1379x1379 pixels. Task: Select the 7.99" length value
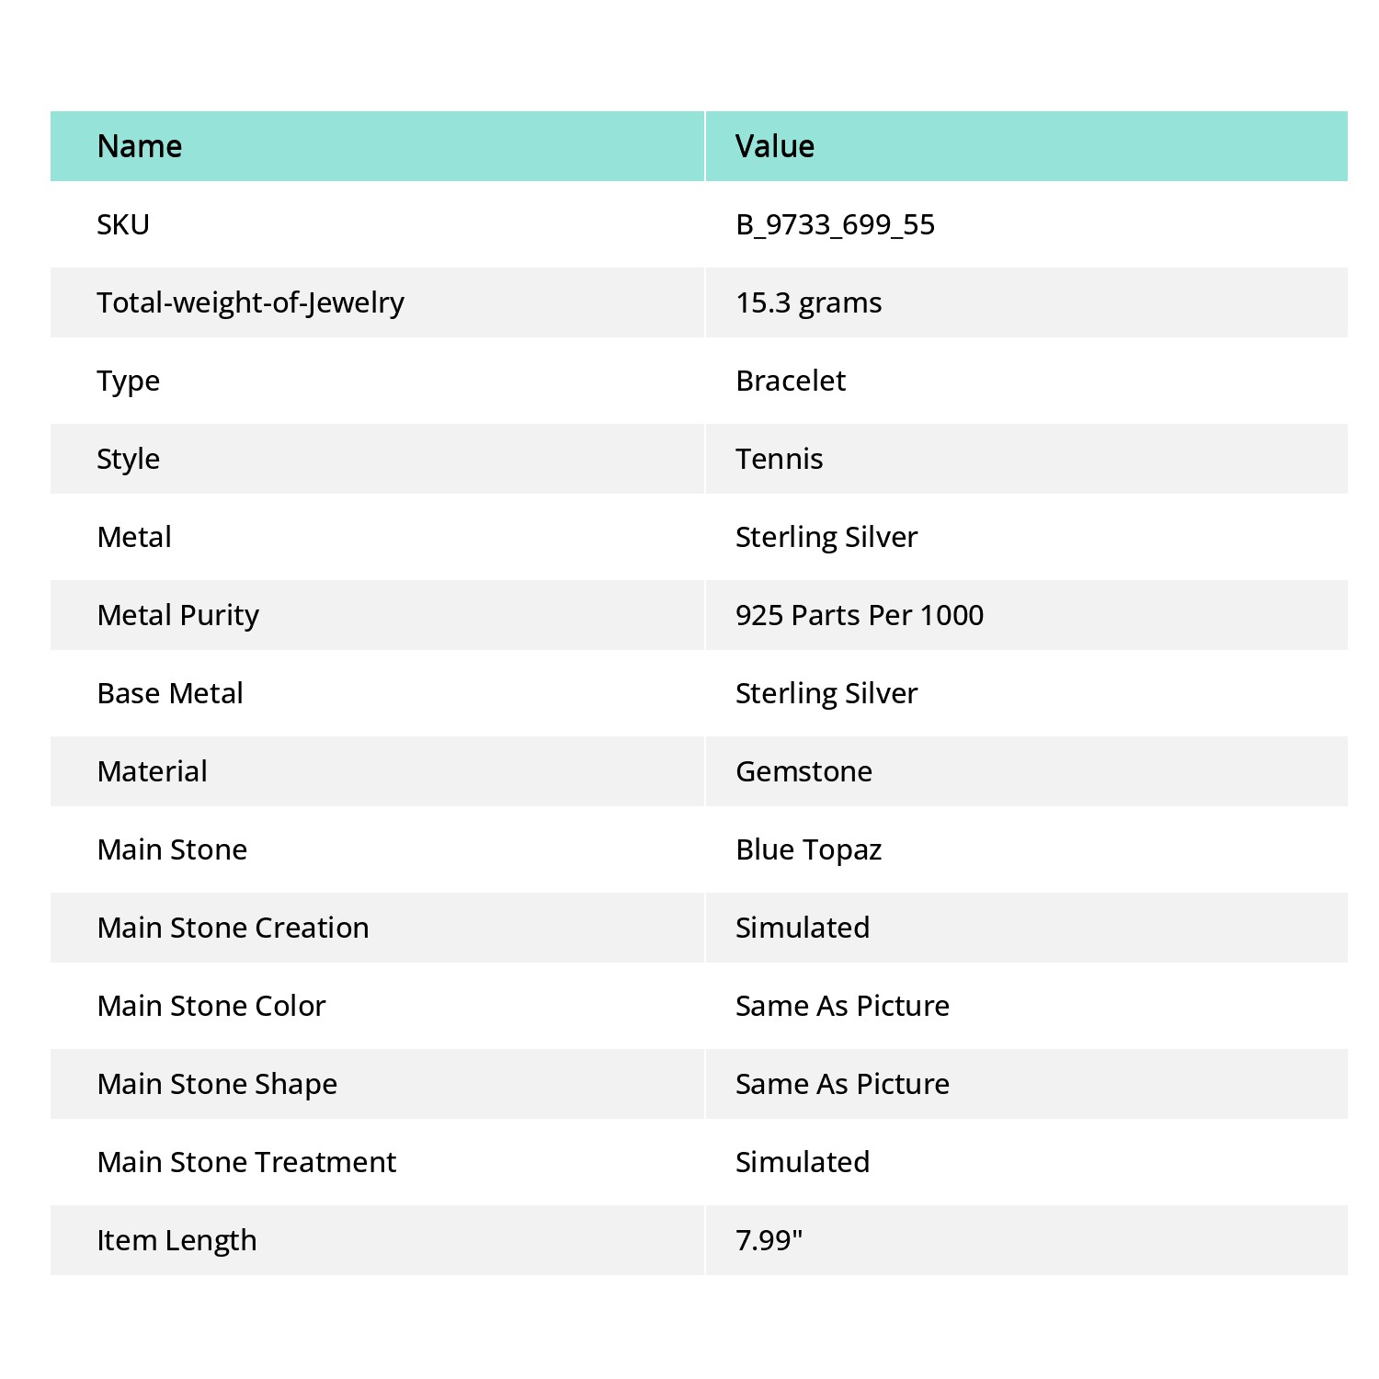pos(769,1240)
